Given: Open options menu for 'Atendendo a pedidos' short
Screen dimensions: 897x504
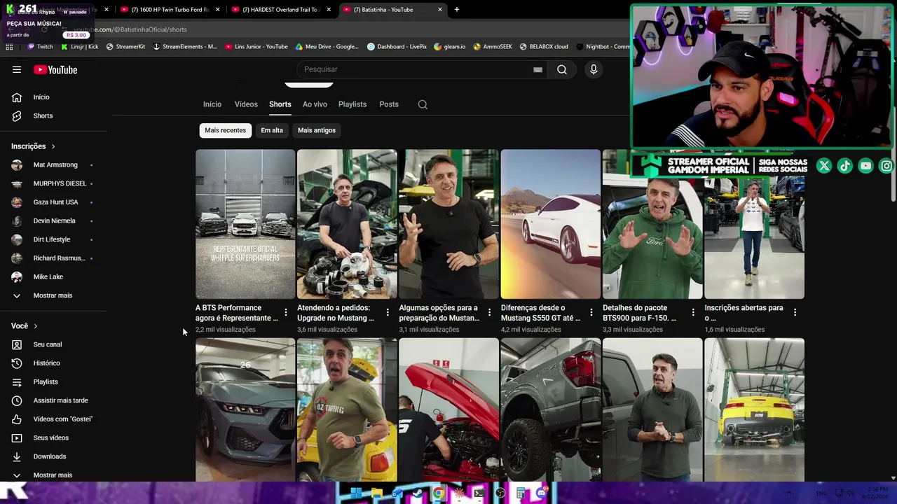Looking at the screenshot, I should click(388, 312).
